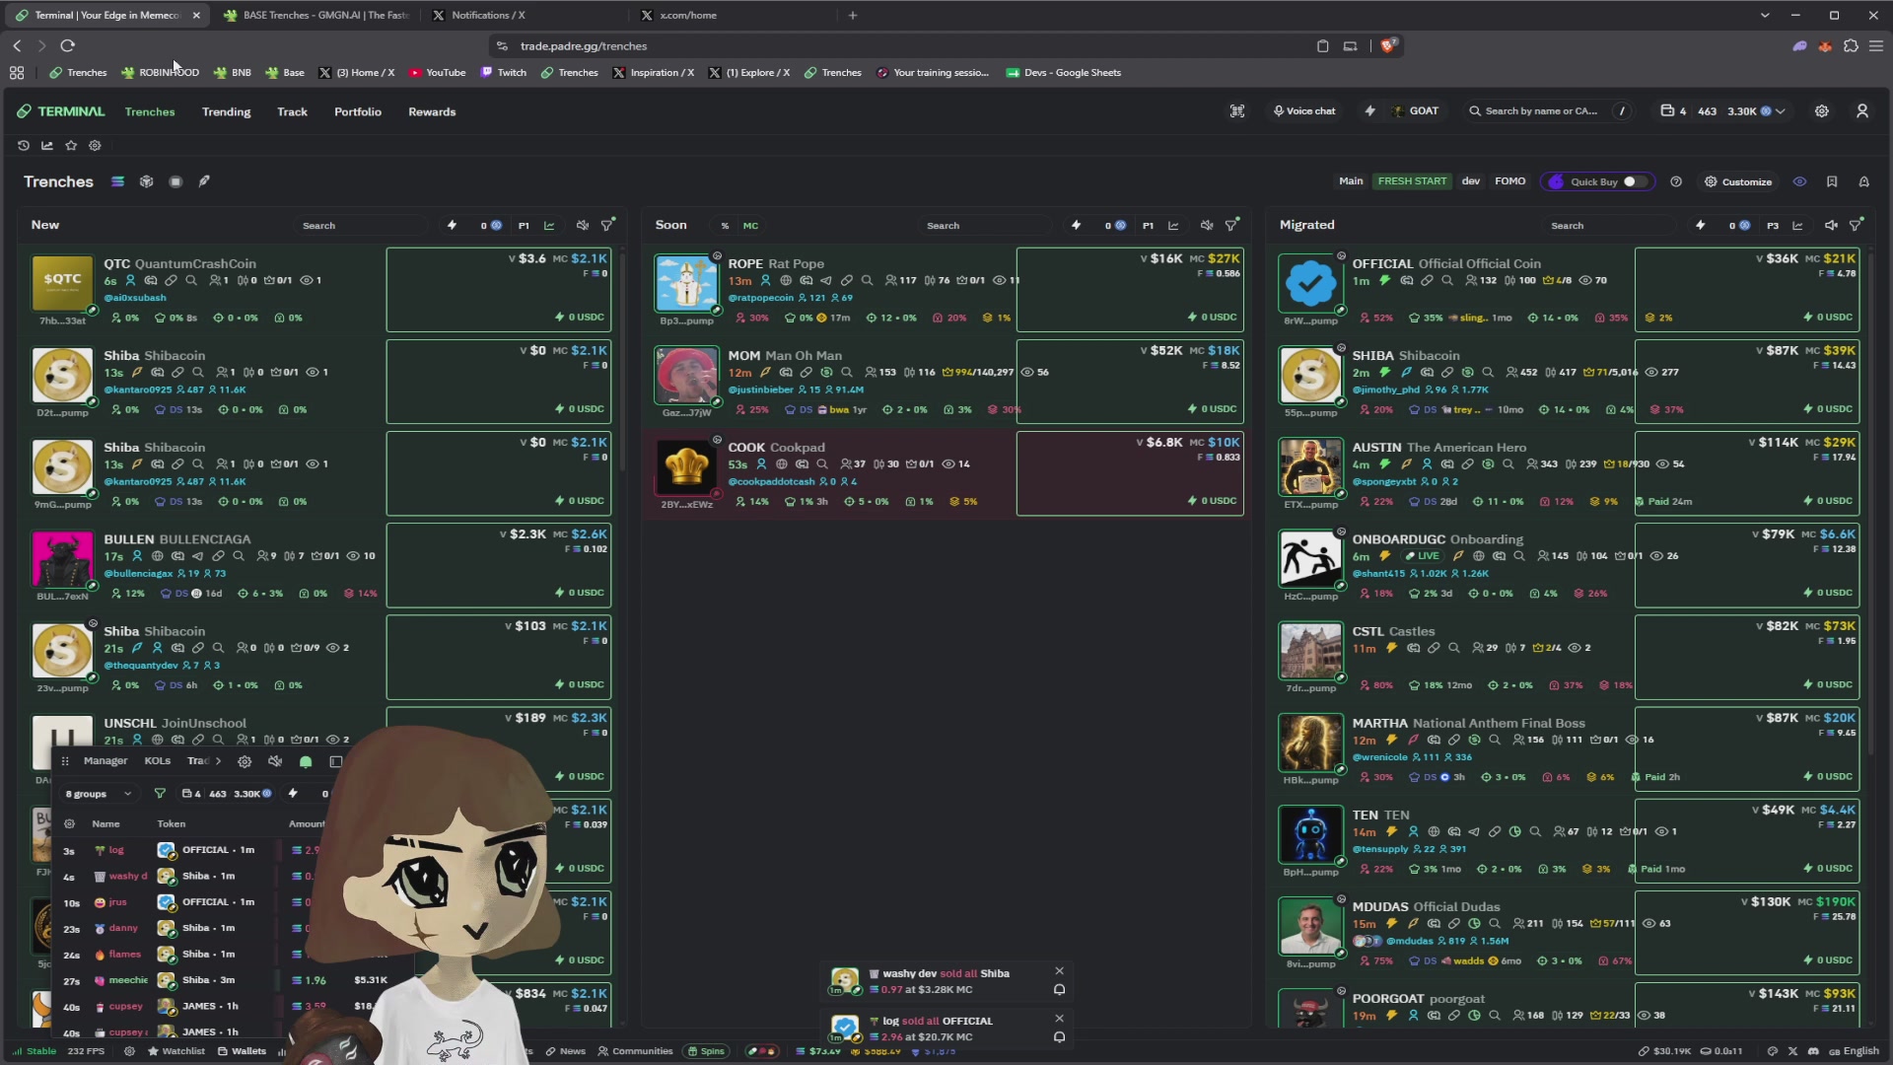Open the help question-mark icon
The image size is (1893, 1065).
pos(1676,181)
